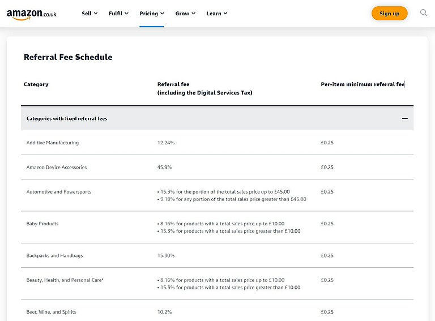Select the Additive Manufacturing row

53,143
